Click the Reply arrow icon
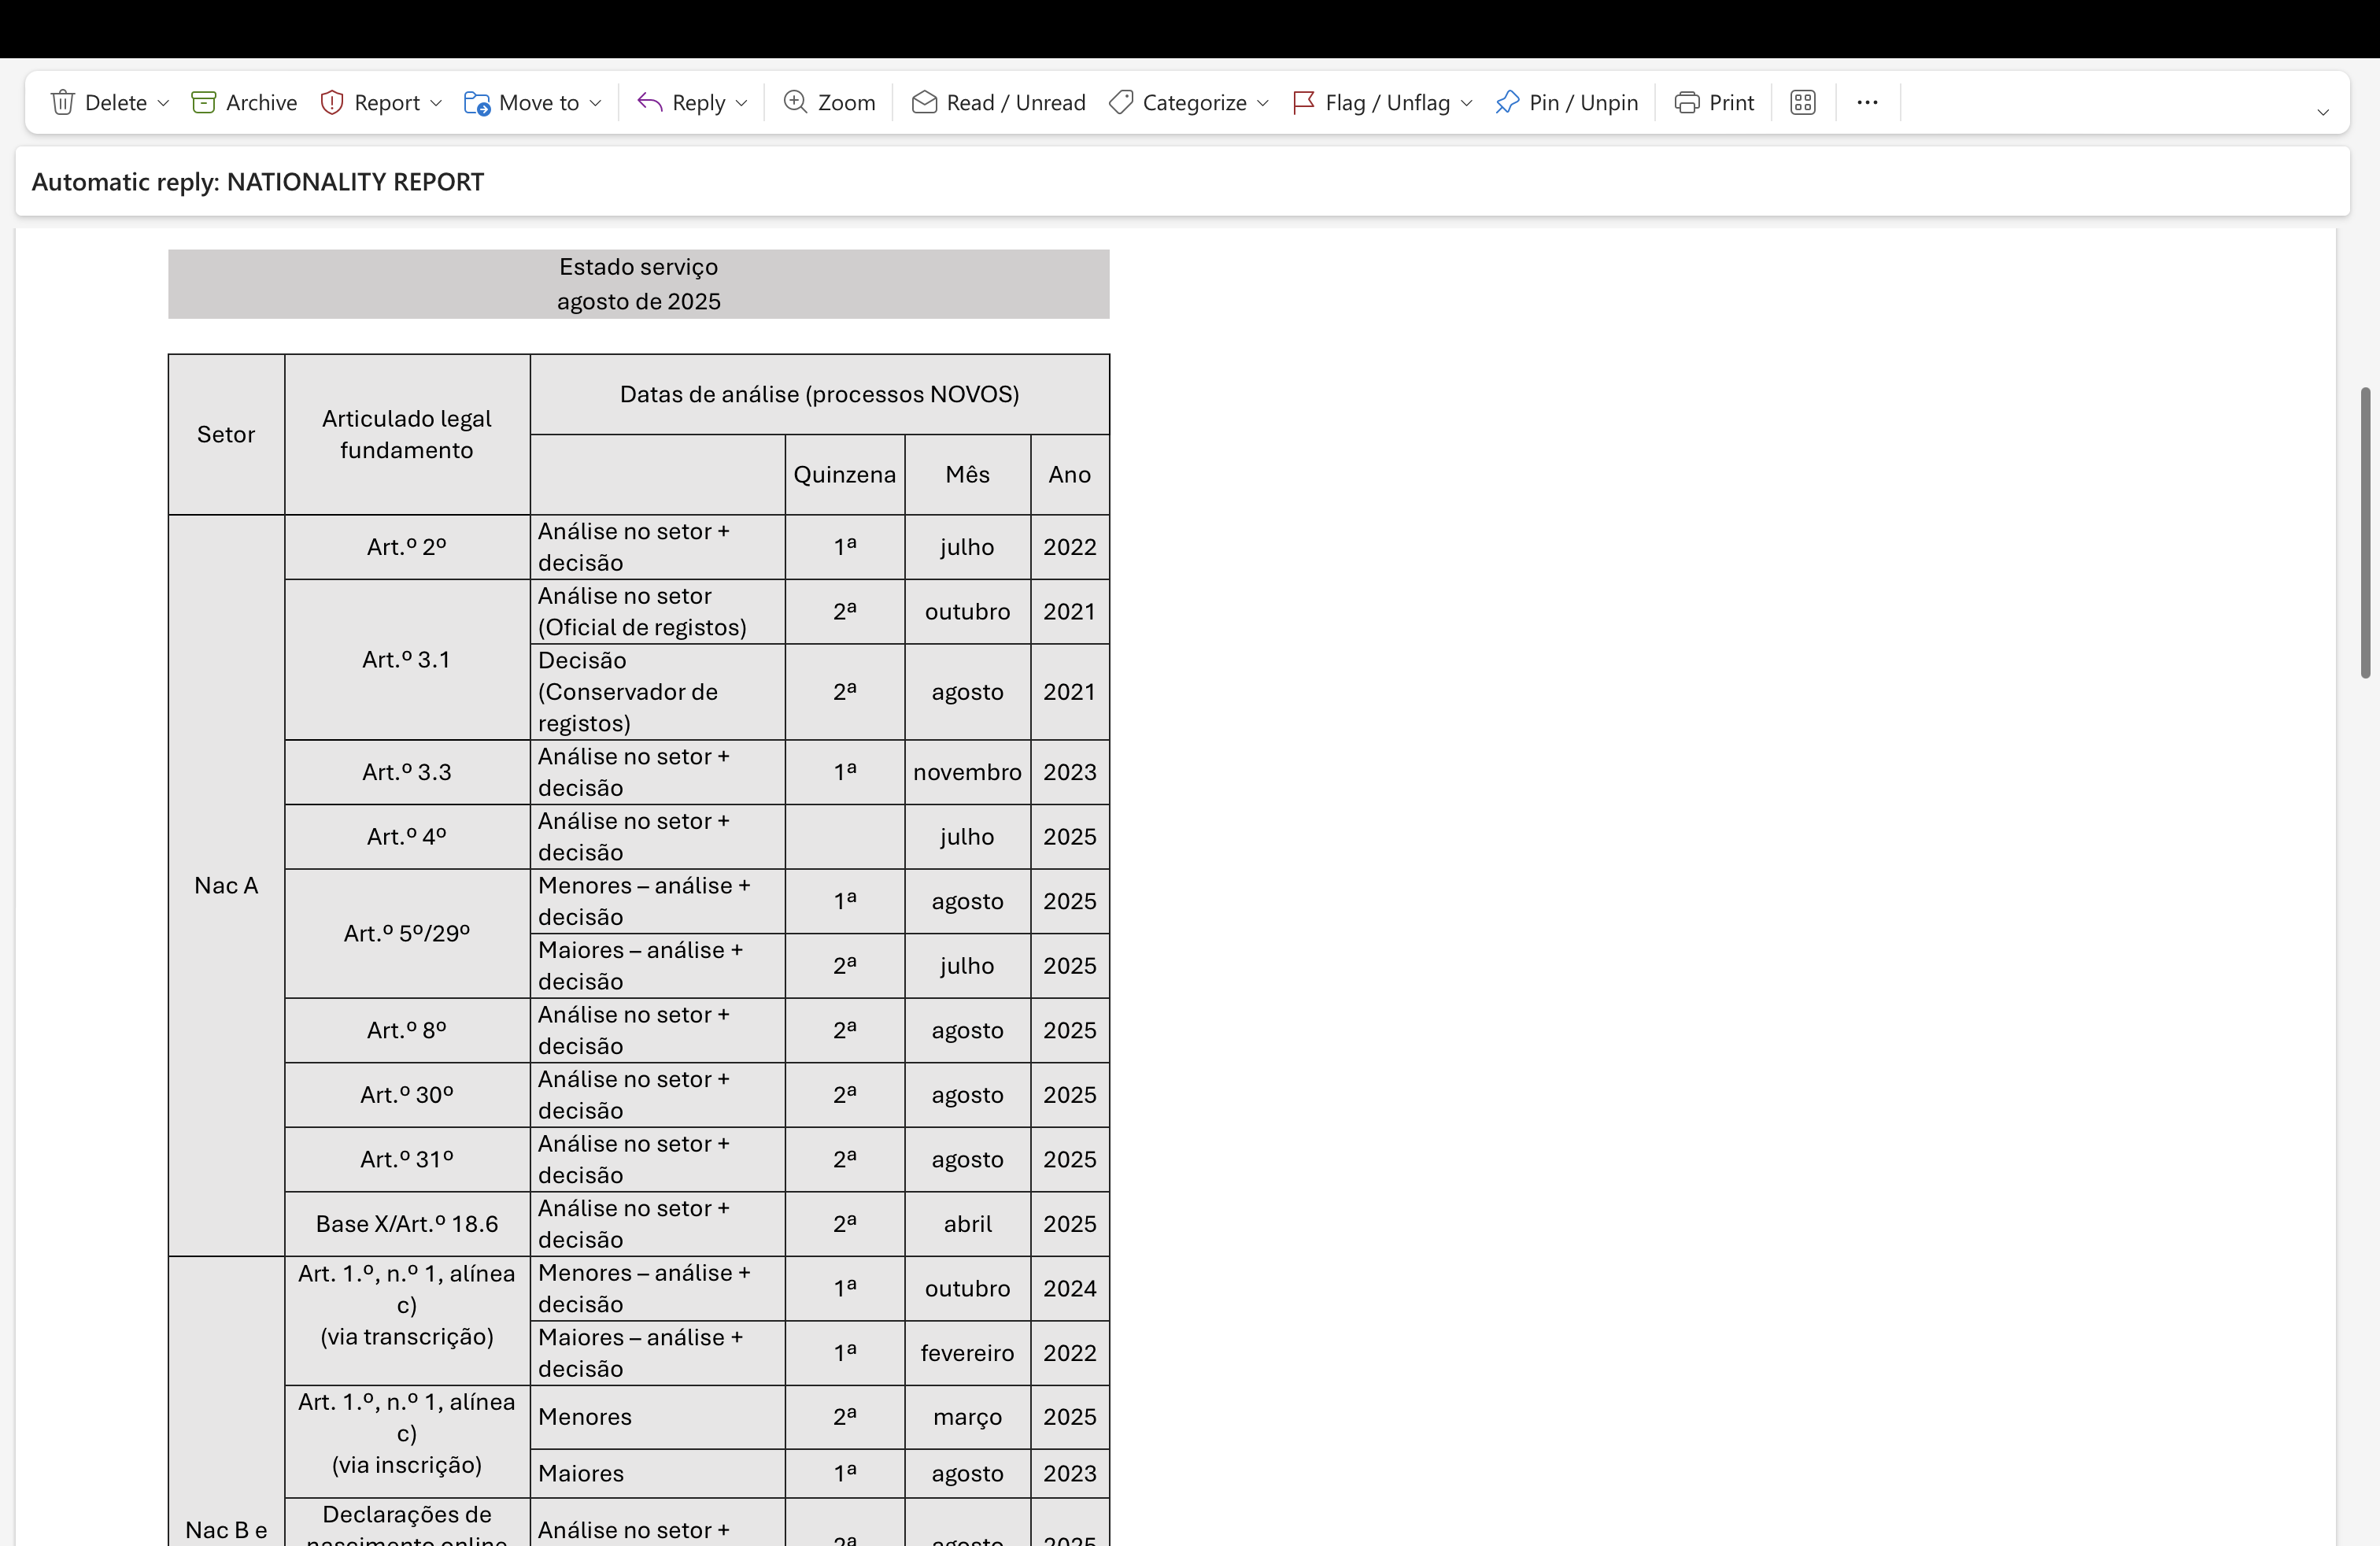The width and height of the screenshot is (2380, 1546). click(x=650, y=103)
